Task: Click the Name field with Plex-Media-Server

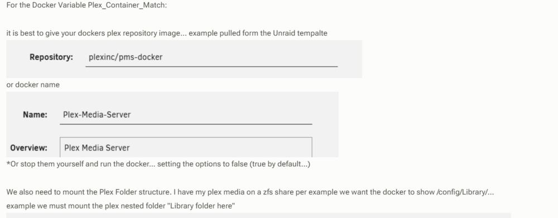Action: (x=186, y=115)
